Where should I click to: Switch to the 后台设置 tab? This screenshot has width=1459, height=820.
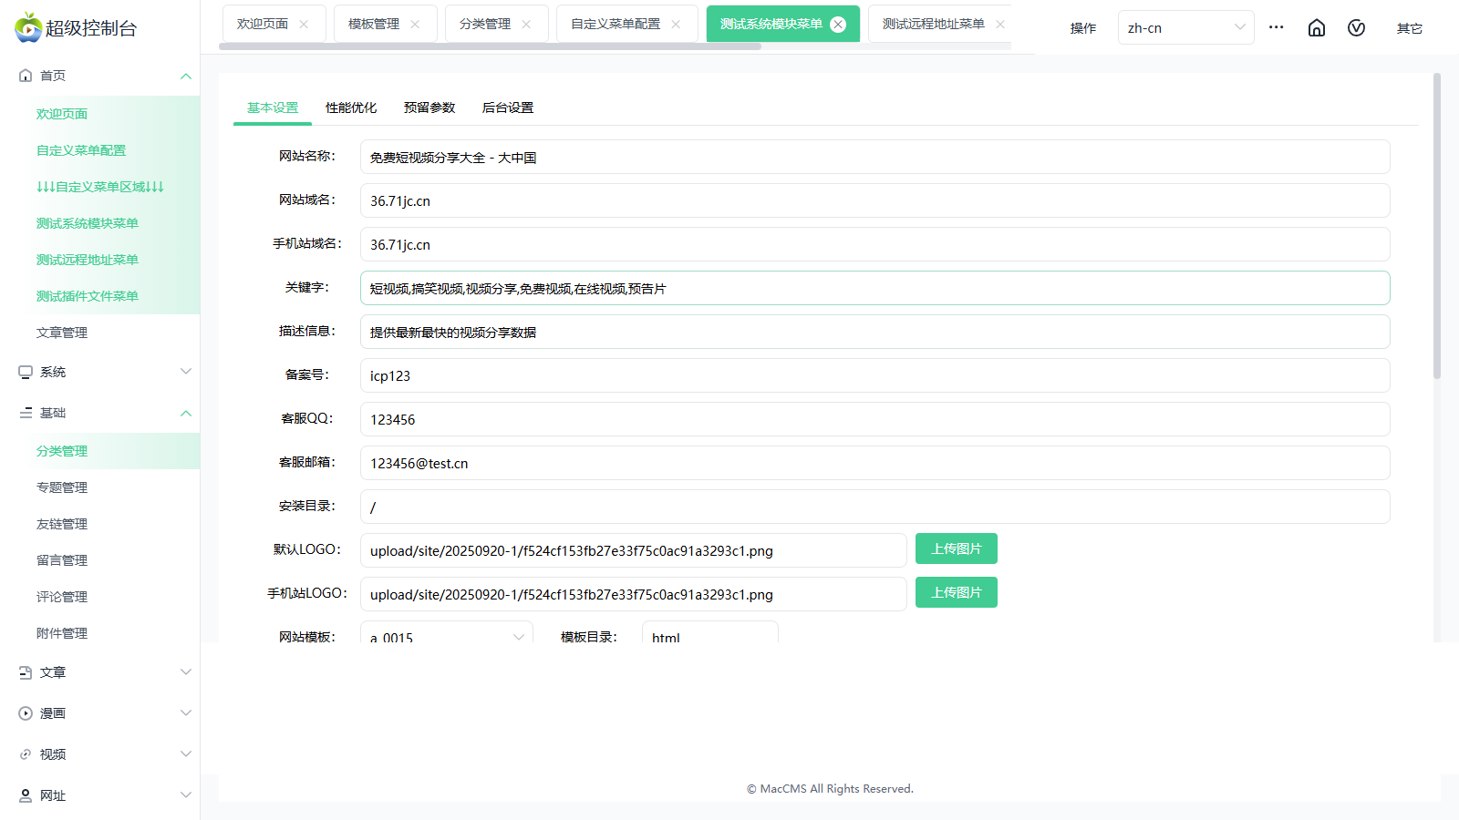click(508, 108)
